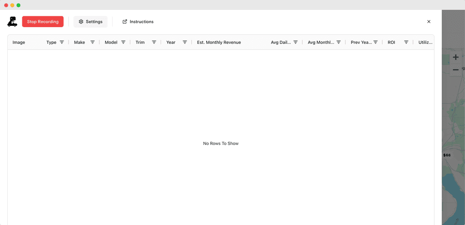This screenshot has height=225, width=465.
Task: Sort by Est. Monthly Revenue column header
Action: click(x=219, y=42)
